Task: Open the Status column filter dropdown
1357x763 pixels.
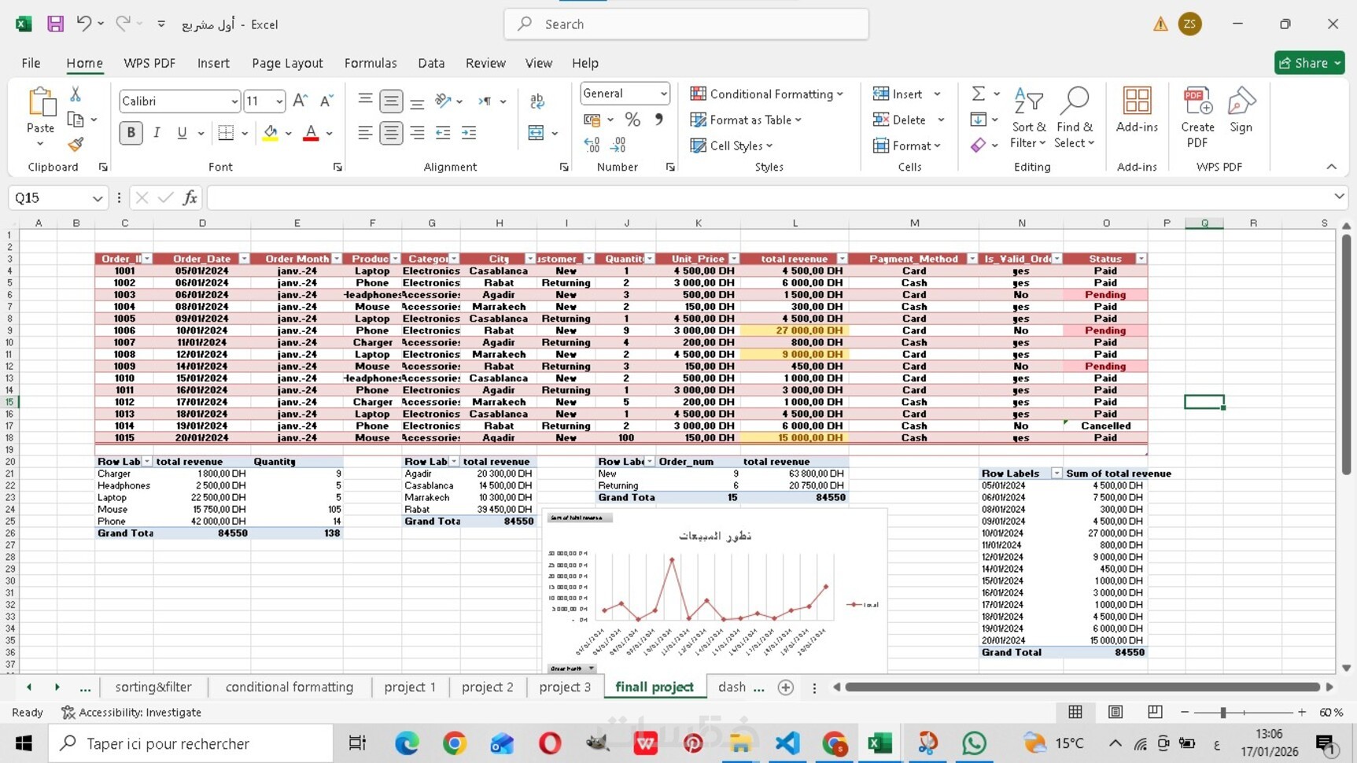Action: (1141, 259)
